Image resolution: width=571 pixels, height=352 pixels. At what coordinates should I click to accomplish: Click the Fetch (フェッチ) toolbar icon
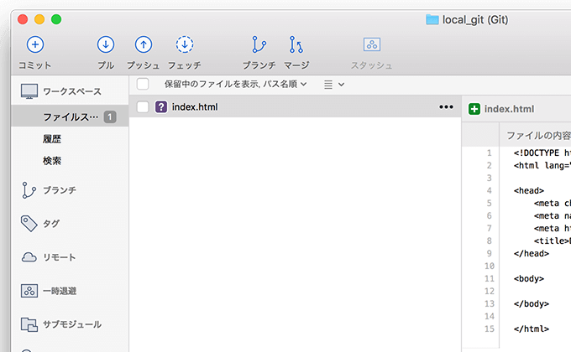click(x=184, y=45)
